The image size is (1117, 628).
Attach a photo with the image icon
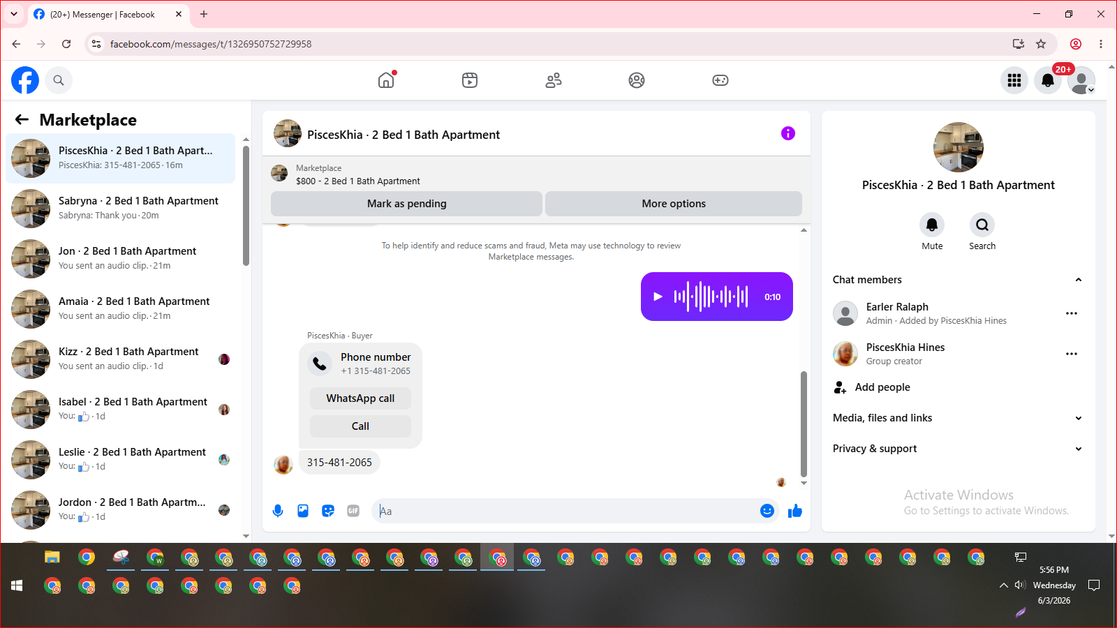(x=303, y=511)
